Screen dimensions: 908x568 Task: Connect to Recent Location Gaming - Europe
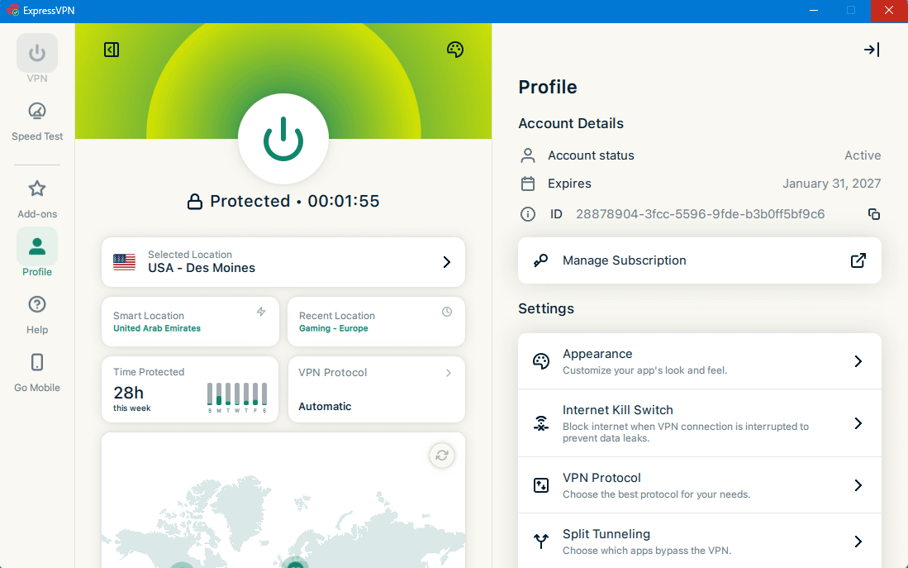[377, 322]
